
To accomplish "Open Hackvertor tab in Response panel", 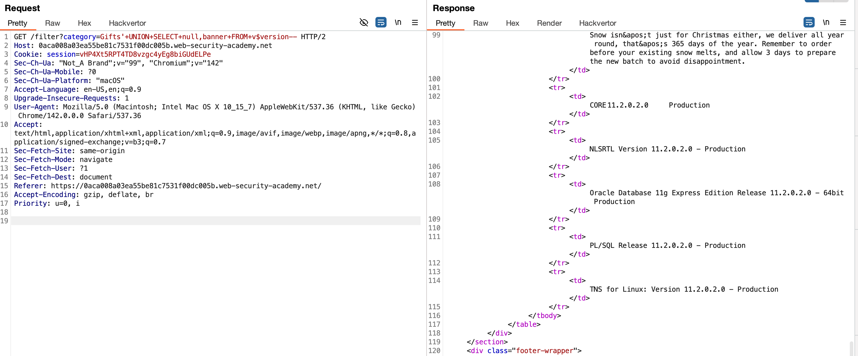I will [x=598, y=23].
